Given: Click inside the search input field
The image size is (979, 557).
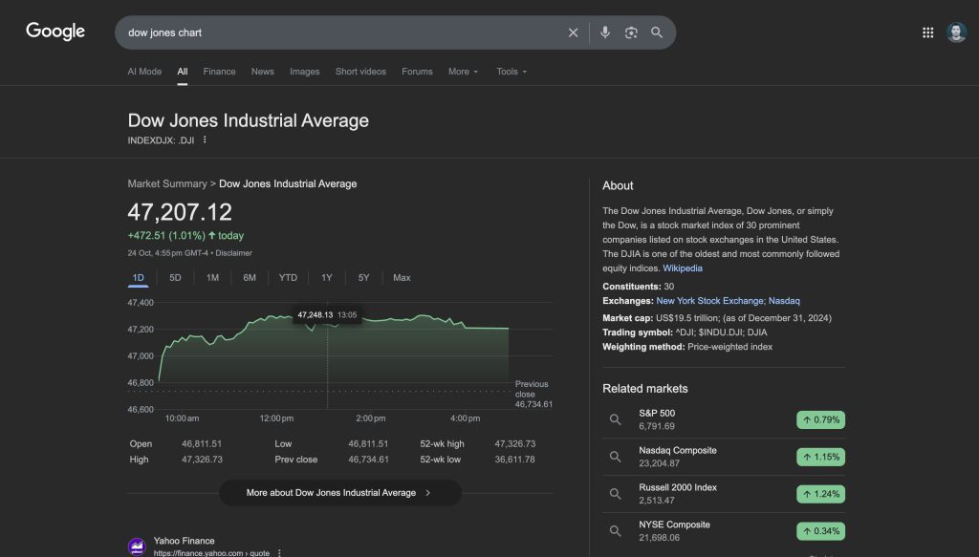Looking at the screenshot, I should (335, 32).
